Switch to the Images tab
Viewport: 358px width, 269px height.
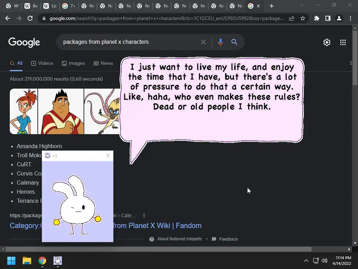tap(73, 63)
